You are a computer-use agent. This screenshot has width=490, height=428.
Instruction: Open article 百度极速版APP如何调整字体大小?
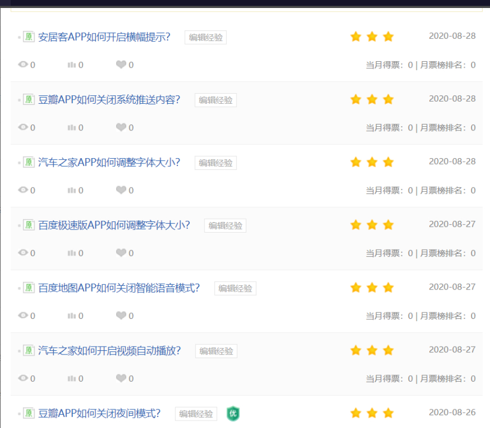click(x=114, y=225)
